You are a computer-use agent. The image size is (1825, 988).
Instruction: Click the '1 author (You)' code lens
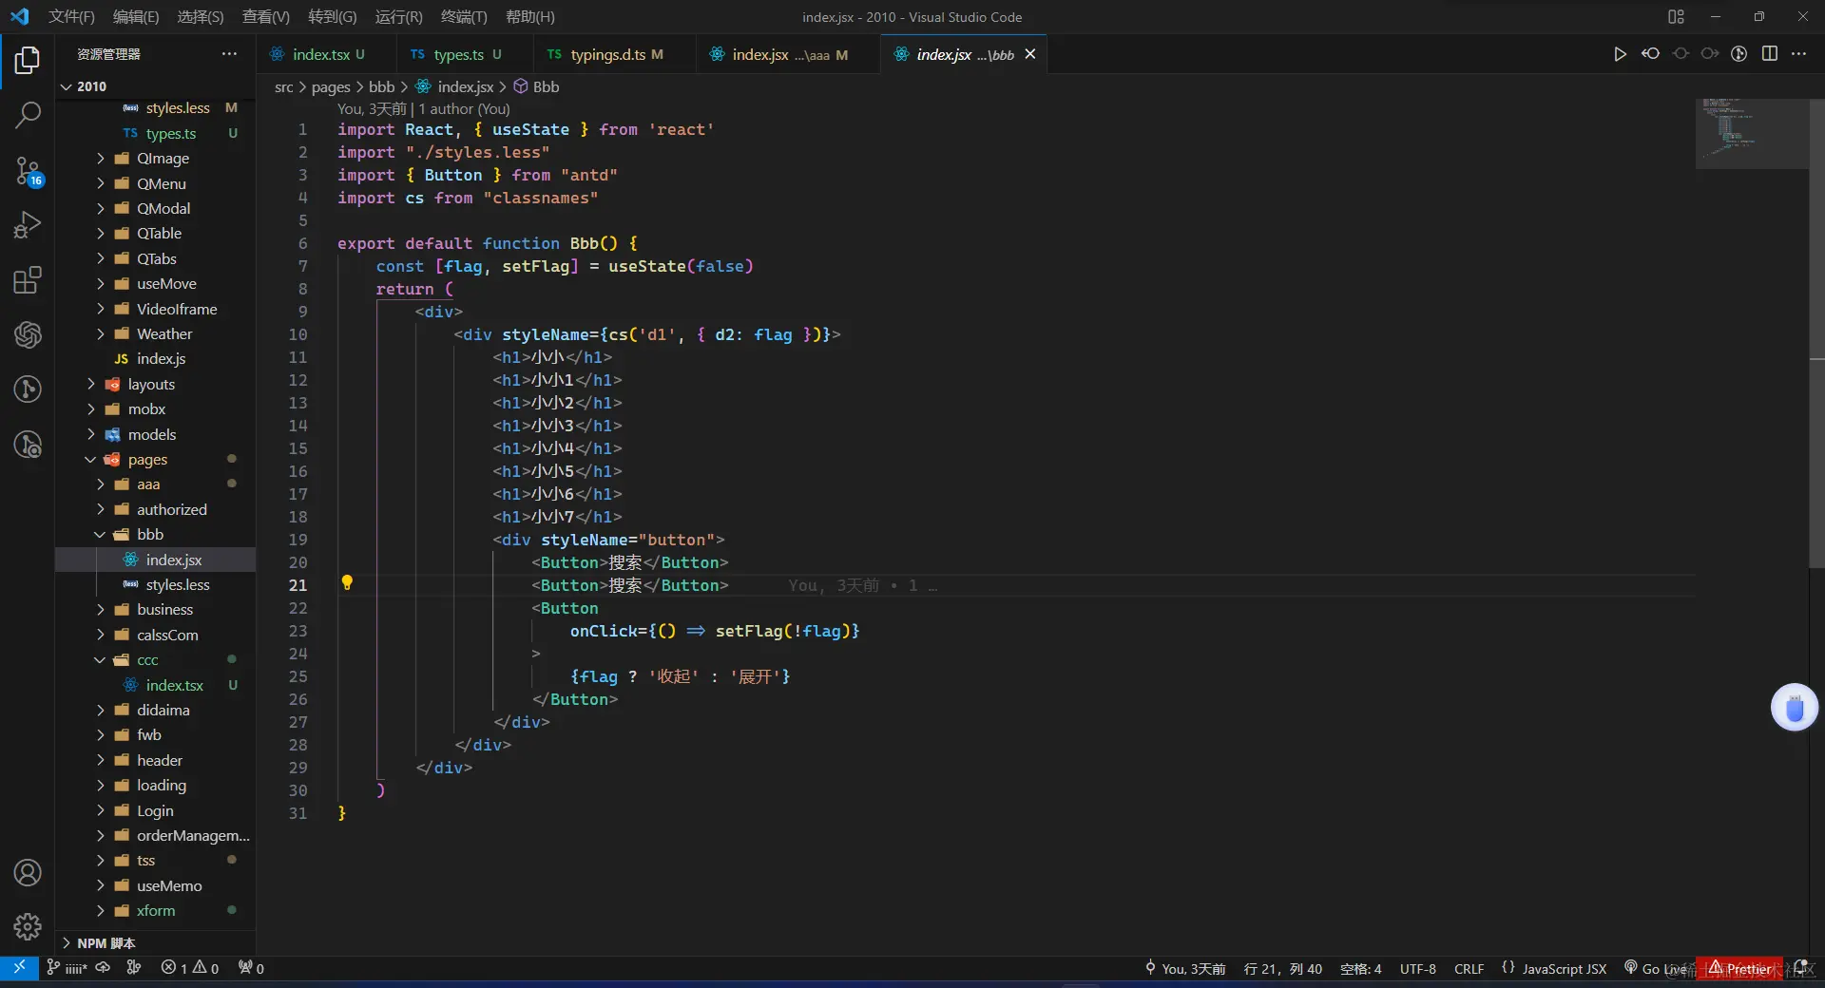(465, 109)
